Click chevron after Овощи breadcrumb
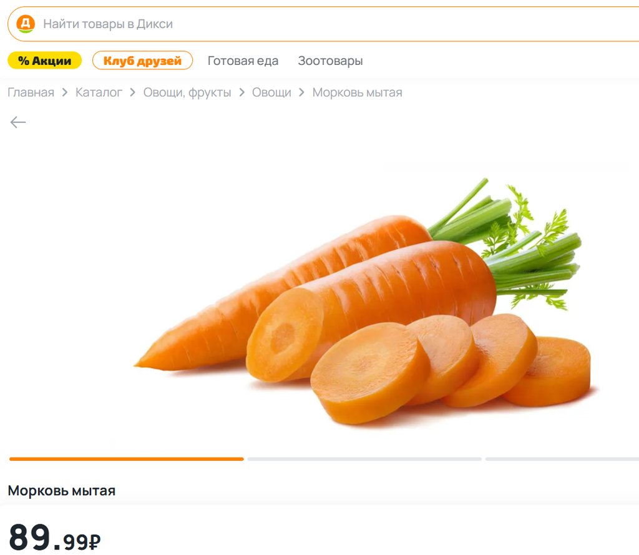 (301, 92)
